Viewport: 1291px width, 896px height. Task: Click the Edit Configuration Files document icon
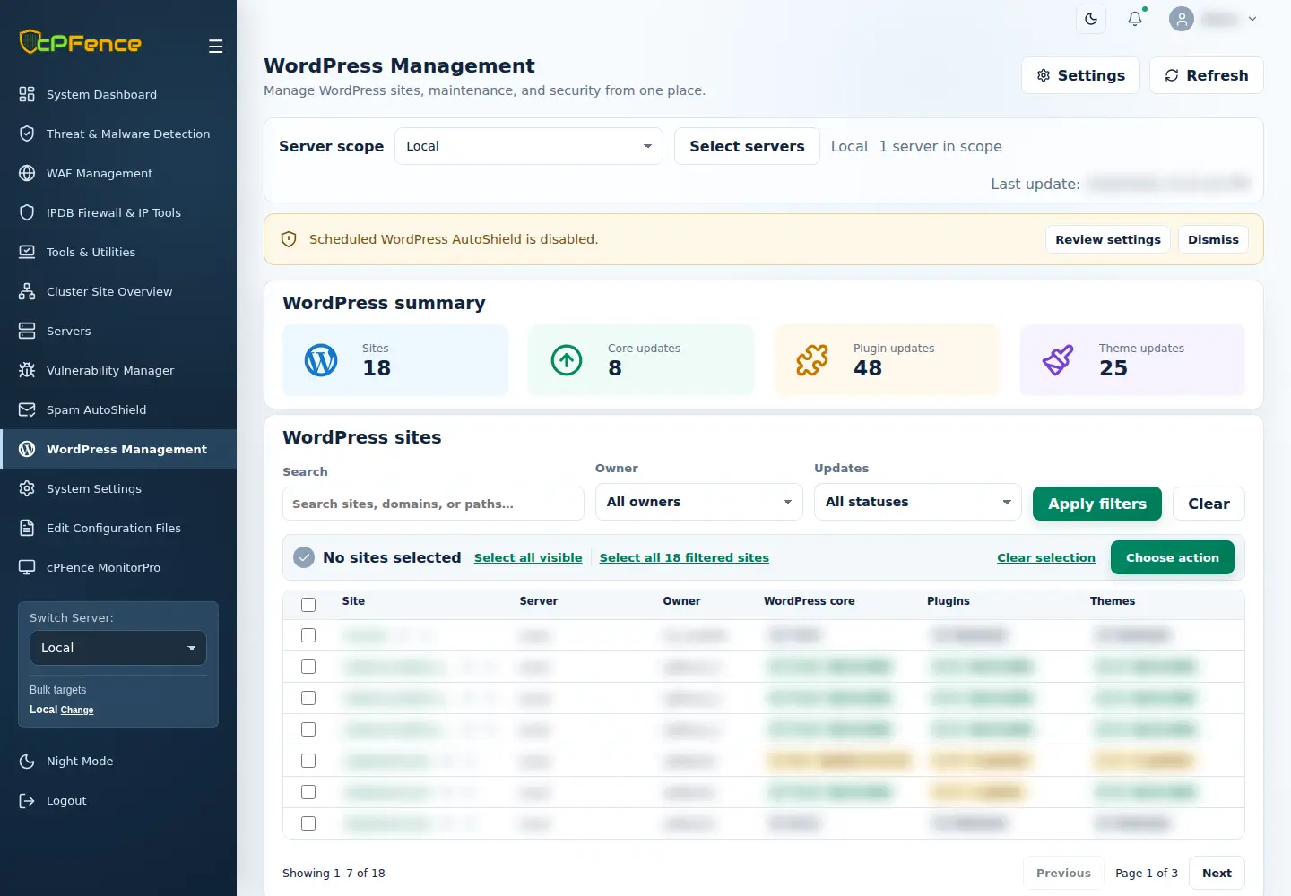(27, 528)
